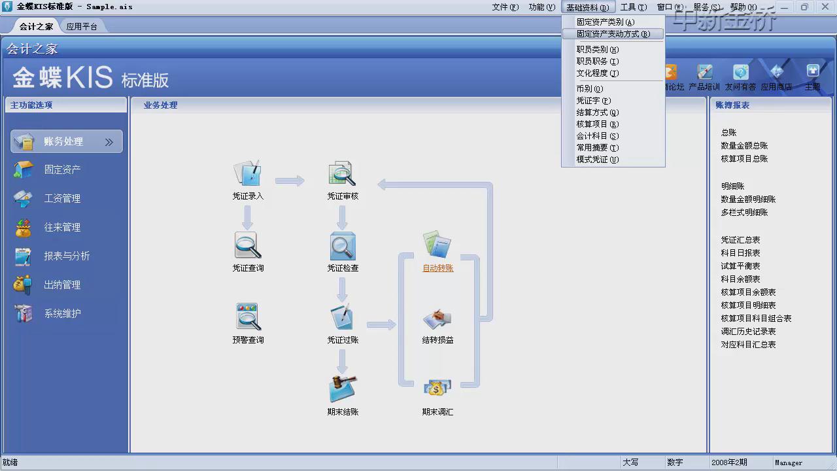Click the 往来管理 sidebar icon
The width and height of the screenshot is (837, 471).
pyautogui.click(x=24, y=227)
